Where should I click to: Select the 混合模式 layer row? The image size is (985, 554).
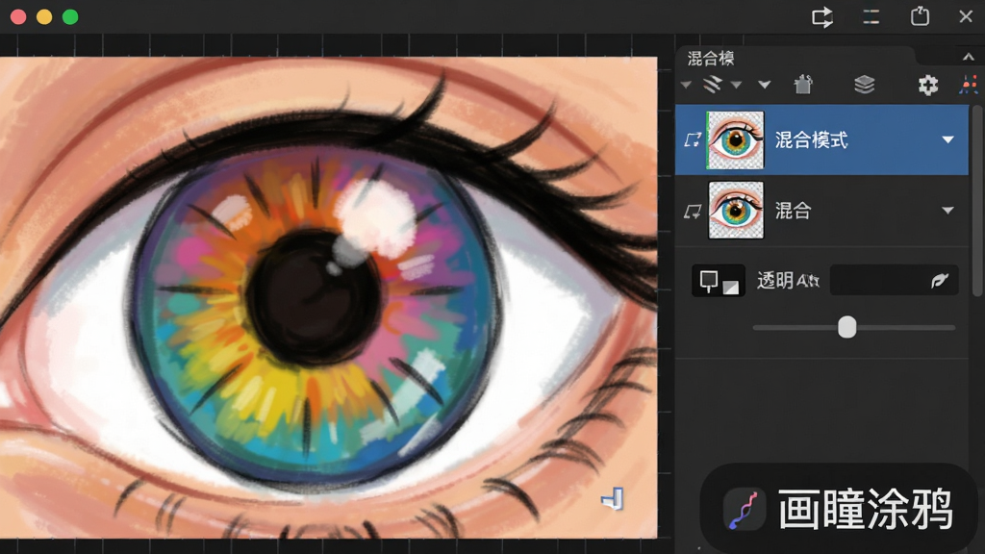coord(821,140)
